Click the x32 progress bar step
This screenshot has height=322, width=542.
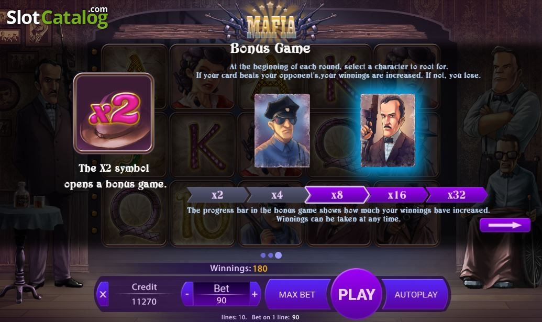[x=457, y=195]
